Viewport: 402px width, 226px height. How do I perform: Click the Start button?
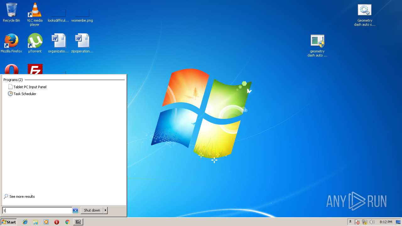point(9,222)
